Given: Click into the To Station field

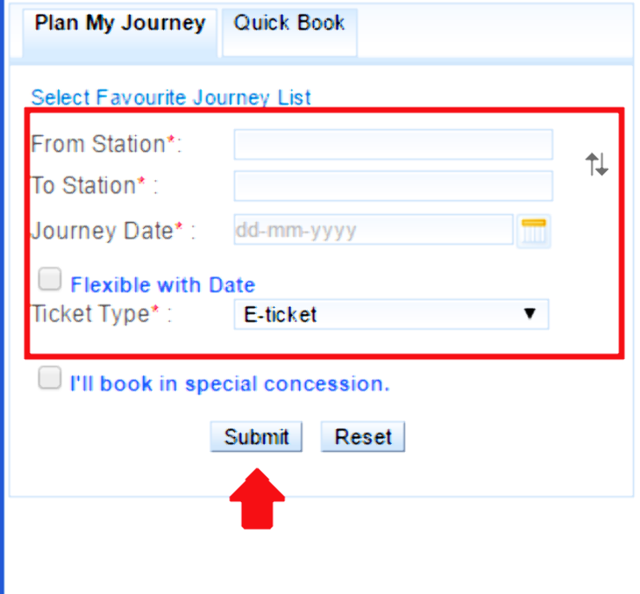Looking at the screenshot, I should 393,186.
